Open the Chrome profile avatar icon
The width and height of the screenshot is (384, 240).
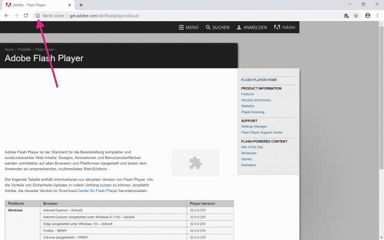tap(367, 15)
